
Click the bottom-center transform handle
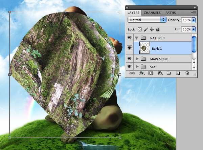(65, 137)
